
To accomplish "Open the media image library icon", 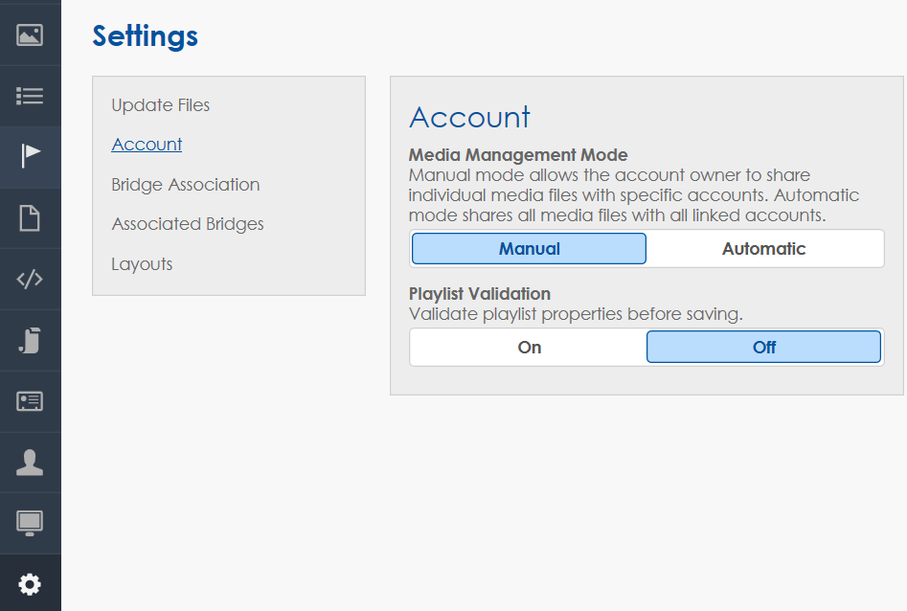I will tap(30, 35).
